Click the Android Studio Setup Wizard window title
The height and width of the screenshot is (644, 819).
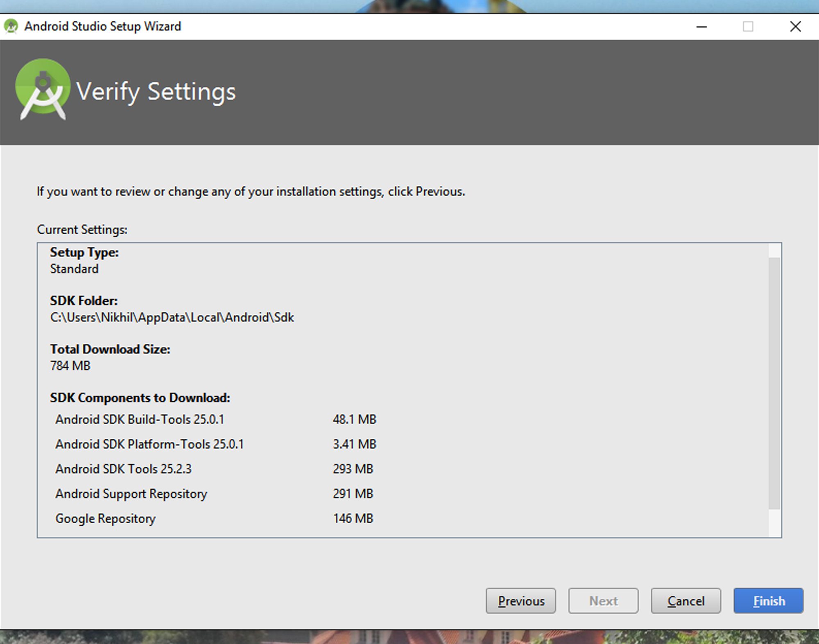[x=103, y=27]
